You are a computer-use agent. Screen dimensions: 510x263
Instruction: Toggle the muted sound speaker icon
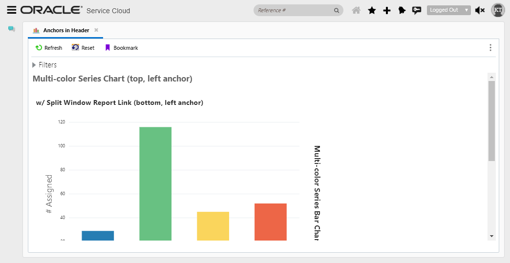(480, 10)
